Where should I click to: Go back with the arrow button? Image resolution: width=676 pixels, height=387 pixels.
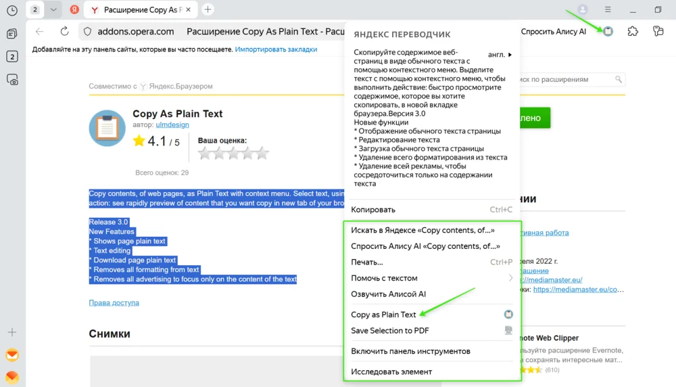pyautogui.click(x=40, y=32)
